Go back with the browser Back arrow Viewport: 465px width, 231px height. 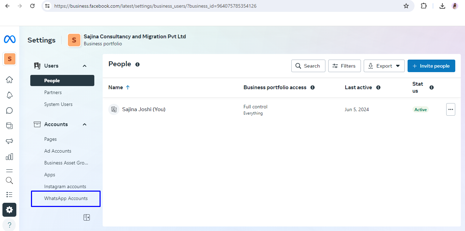point(7,6)
